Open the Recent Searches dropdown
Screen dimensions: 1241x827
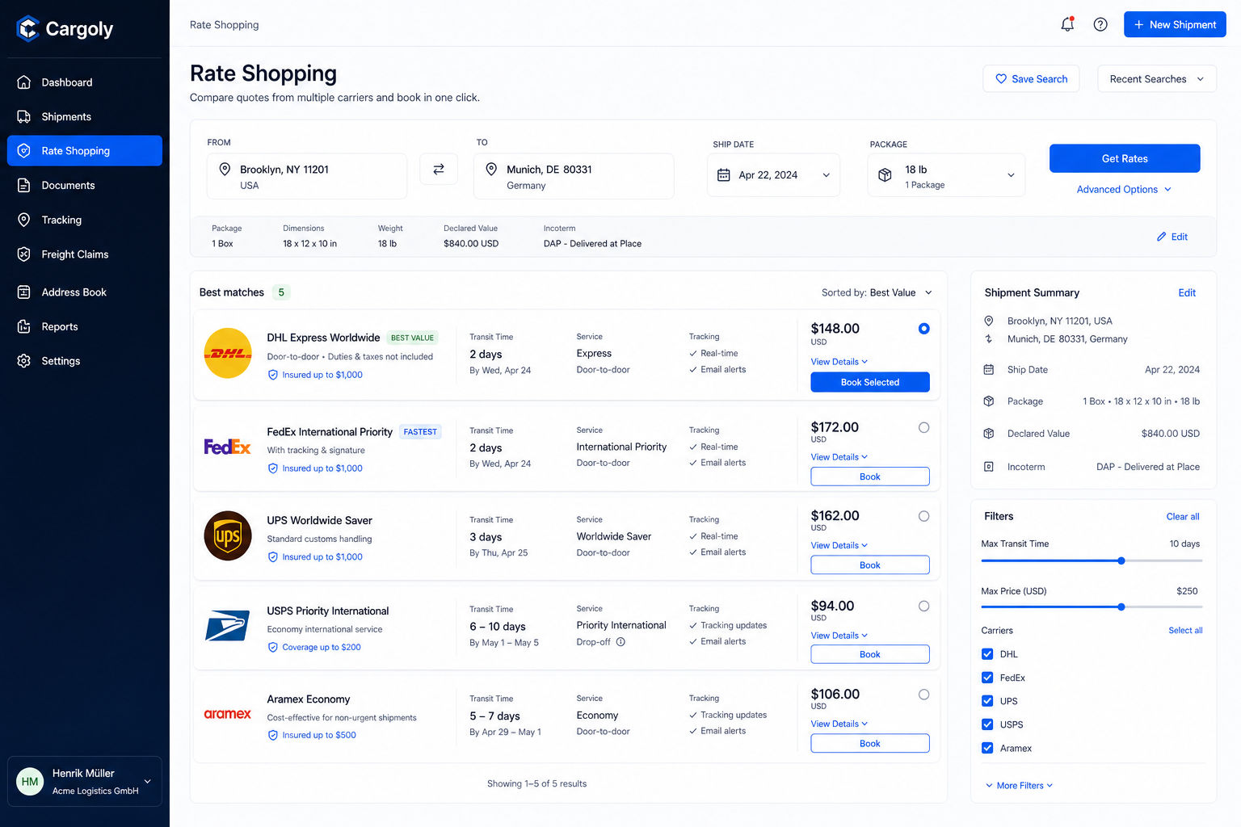pyautogui.click(x=1156, y=79)
